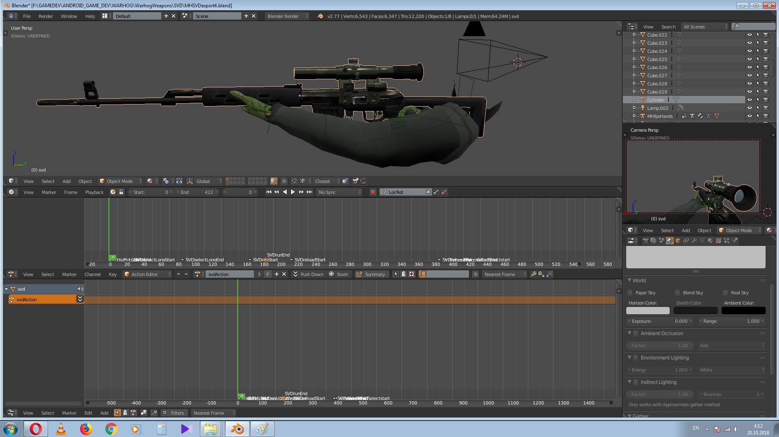Open the Physics properties tab icon
The height and width of the screenshot is (437, 779).
tap(735, 241)
